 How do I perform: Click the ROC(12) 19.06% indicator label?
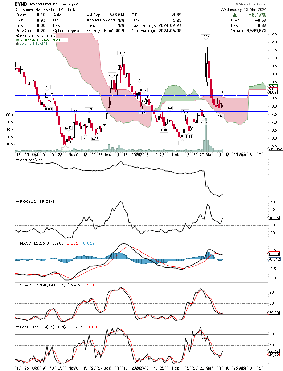[37, 202]
